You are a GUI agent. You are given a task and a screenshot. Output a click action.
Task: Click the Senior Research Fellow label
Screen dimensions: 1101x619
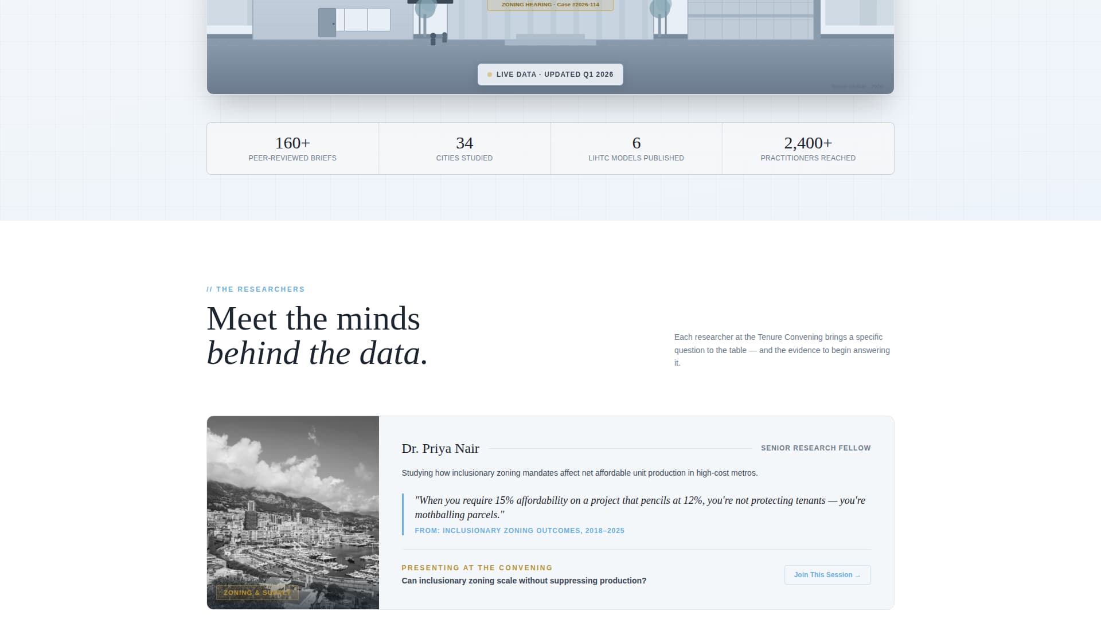[815, 448]
